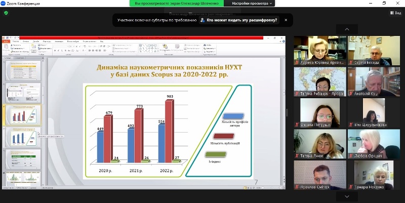The width and height of the screenshot is (405, 203).
Task: Select the blue bar chart slide thumbnail
Action: click(x=23, y=137)
